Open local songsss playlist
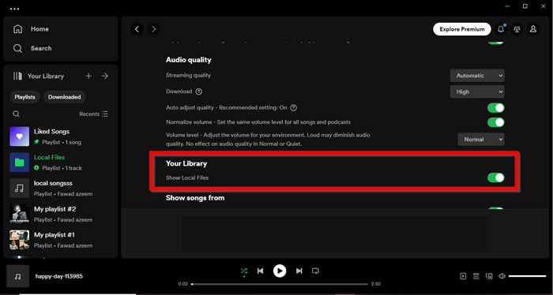553x295 pixels. point(60,188)
